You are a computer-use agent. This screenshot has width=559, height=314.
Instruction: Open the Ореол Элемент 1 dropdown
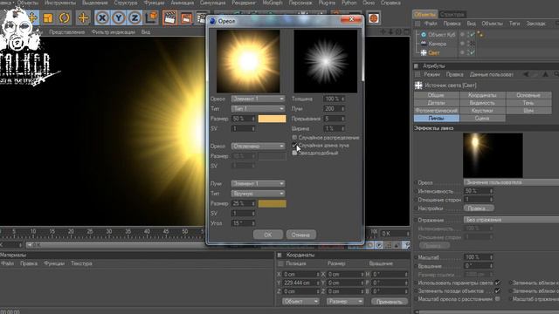pyautogui.click(x=258, y=99)
